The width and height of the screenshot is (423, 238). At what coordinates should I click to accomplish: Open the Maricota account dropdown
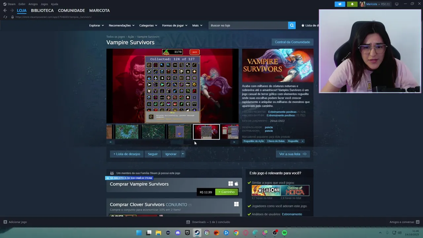[375, 4]
